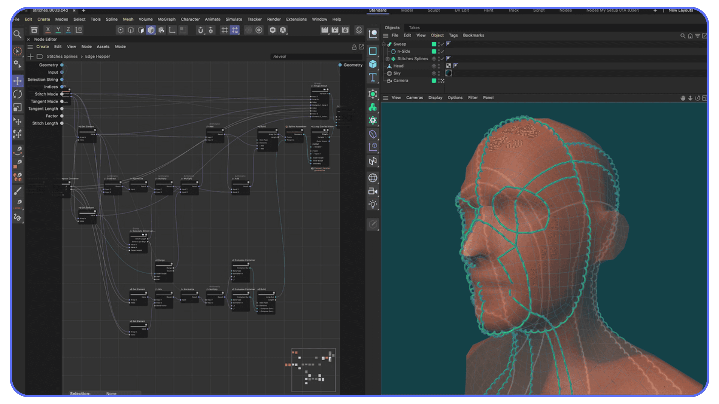Disable the enable checkmark next to Sweep
This screenshot has height=404, width=719.
(x=442, y=44)
